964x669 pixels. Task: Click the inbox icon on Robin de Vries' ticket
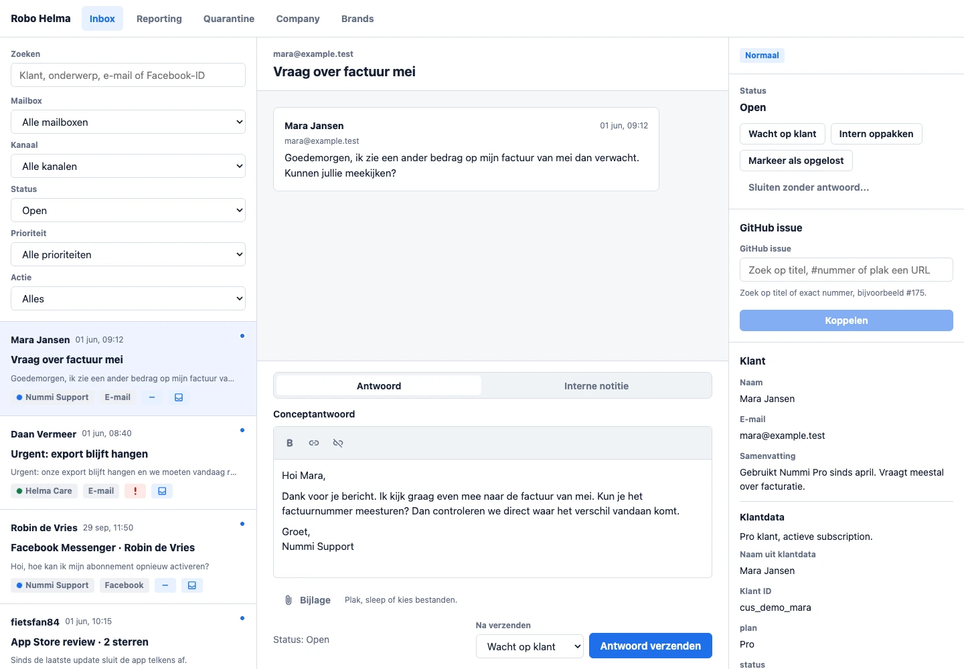coord(192,585)
